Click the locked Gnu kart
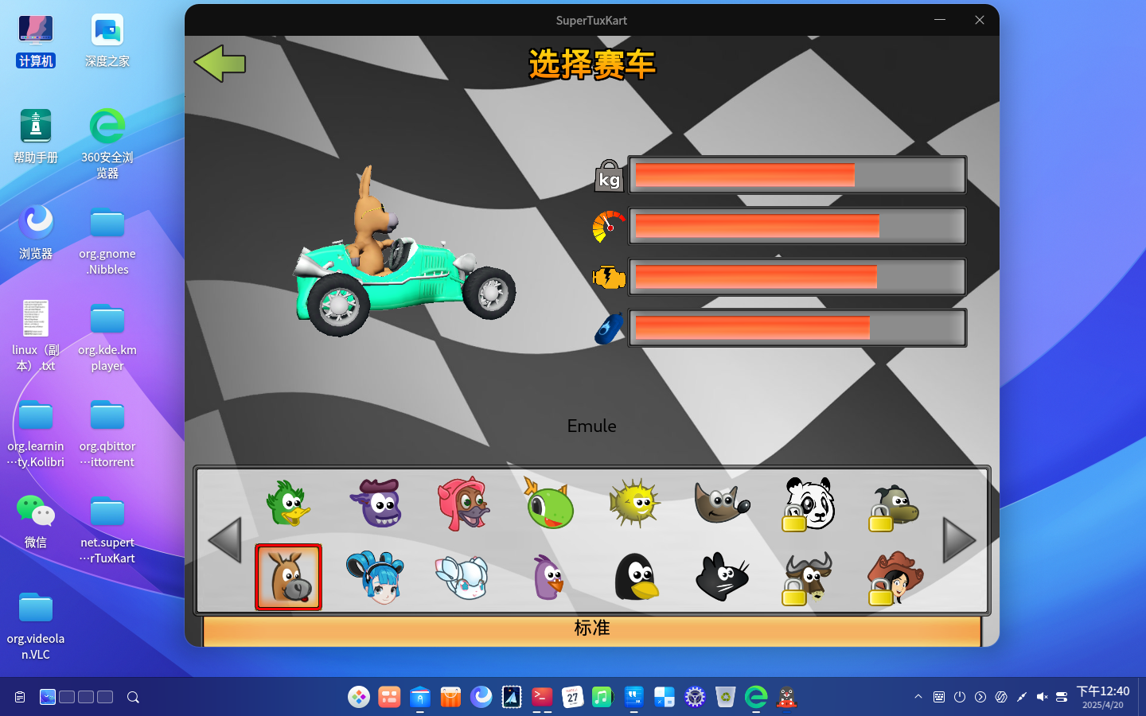The height and width of the screenshot is (716, 1146). 808,578
